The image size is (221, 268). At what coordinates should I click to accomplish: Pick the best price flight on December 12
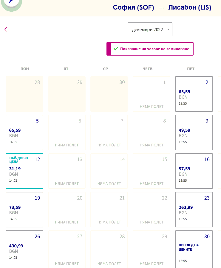coord(24,171)
